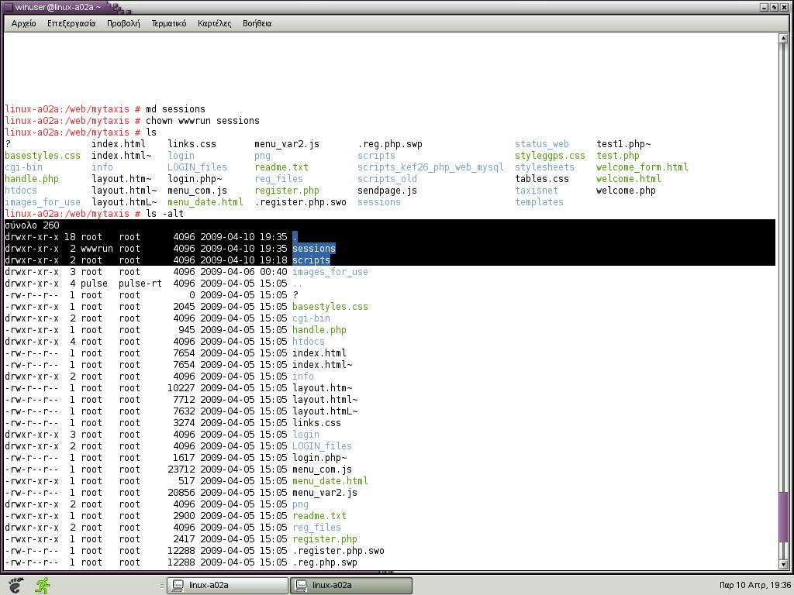The height and width of the screenshot is (595, 794).
Task: Click 'images_for_use' in ls -alt output
Action: (x=330, y=272)
